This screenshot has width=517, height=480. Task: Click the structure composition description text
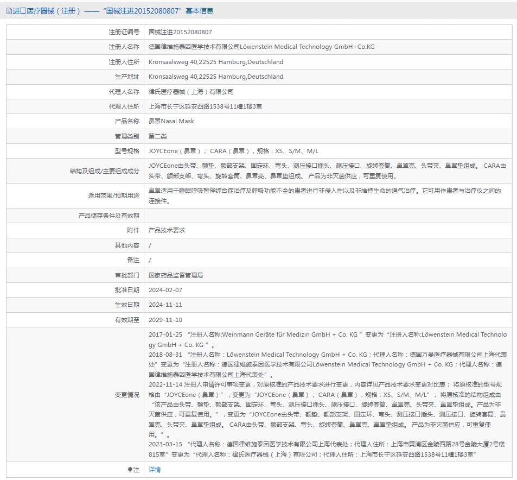click(x=328, y=171)
